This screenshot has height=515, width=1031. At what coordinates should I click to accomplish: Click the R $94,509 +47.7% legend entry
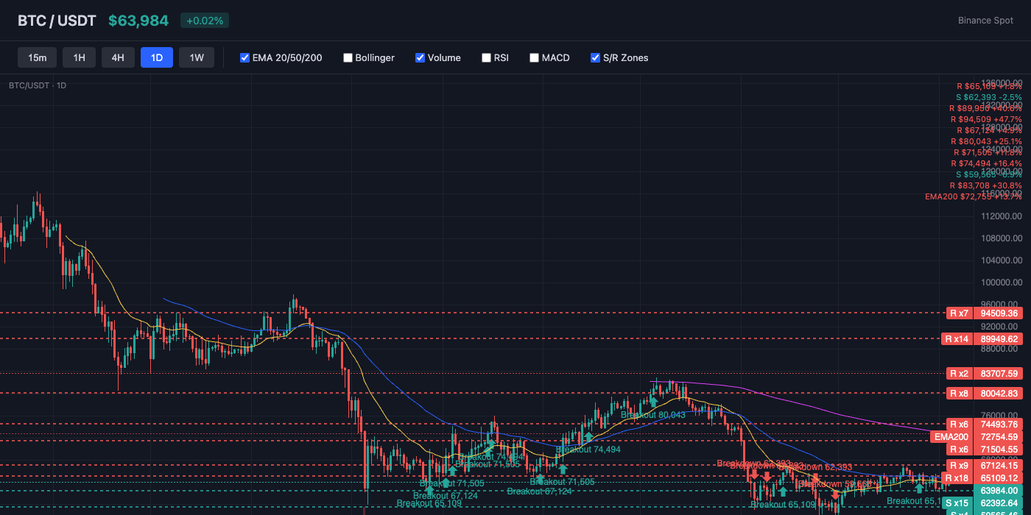[x=985, y=119]
